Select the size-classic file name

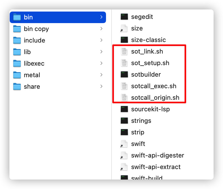[148, 40]
